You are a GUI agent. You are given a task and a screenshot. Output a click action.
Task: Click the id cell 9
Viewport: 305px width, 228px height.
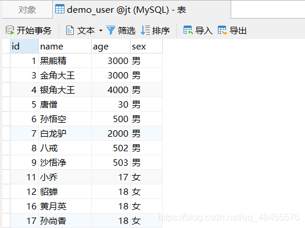click(24, 163)
